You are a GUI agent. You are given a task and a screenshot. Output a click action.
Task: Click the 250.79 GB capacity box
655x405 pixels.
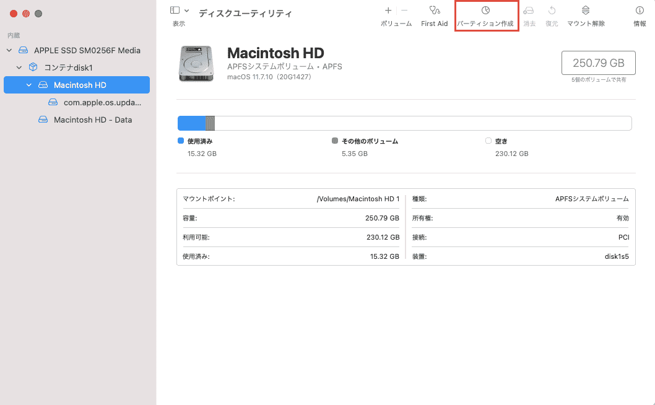pyautogui.click(x=598, y=63)
